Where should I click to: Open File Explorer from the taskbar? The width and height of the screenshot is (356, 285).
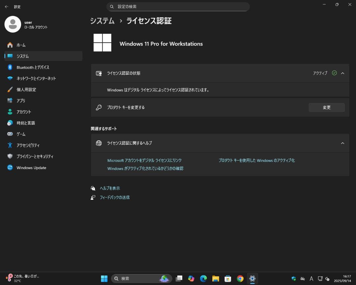click(x=216, y=278)
